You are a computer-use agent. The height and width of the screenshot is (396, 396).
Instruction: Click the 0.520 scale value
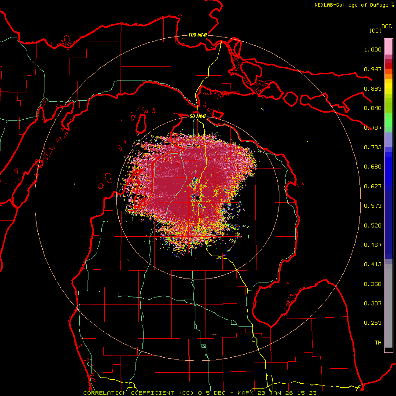tap(373, 226)
